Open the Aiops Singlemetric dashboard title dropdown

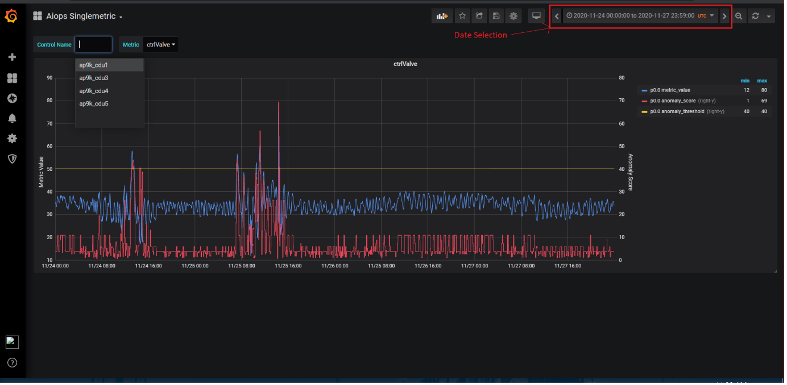coord(84,16)
